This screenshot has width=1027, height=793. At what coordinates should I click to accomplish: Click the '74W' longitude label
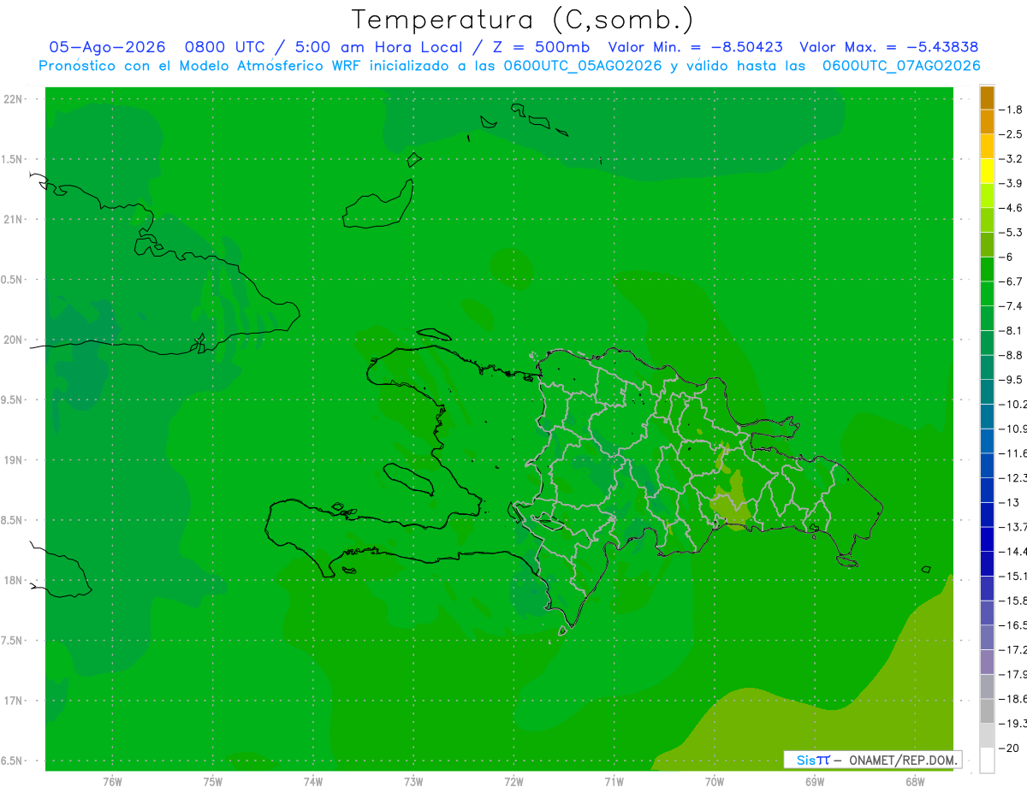313,782
